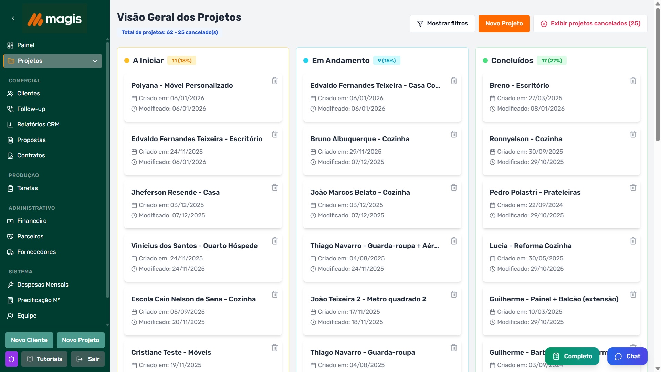
Task: Collapse the sidebar with the back arrow
Action: tap(13, 18)
